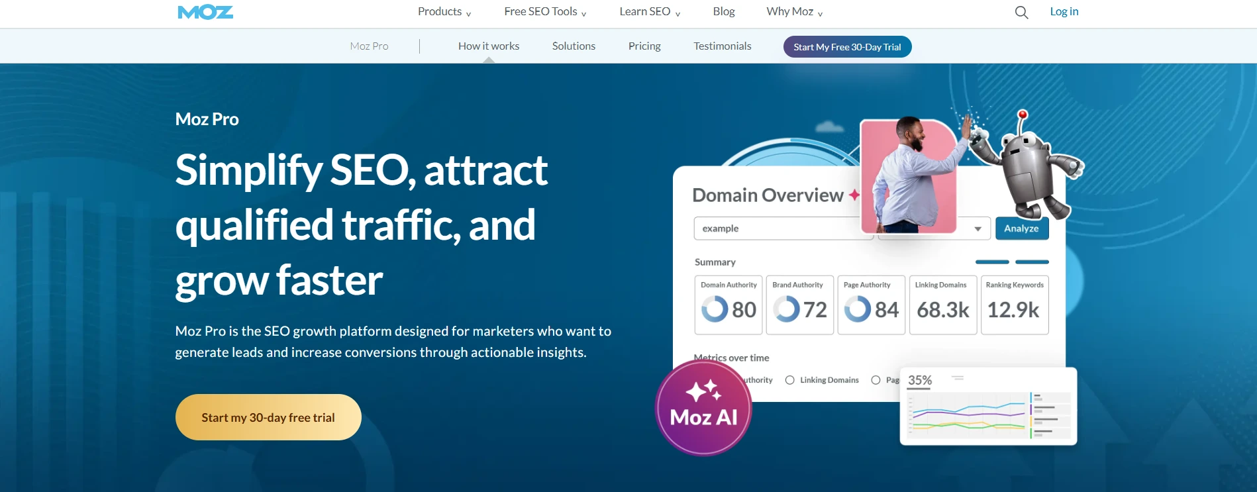Select the radio button after Linking Domains
Screen dimensions: 1257x492
876,380
